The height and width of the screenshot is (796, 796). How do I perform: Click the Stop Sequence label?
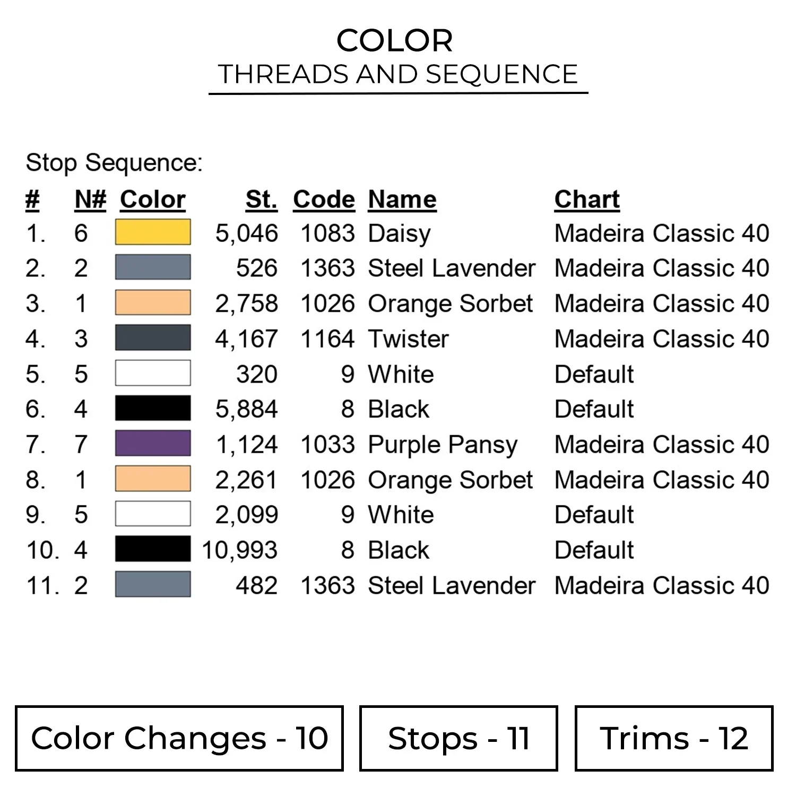[x=114, y=162]
